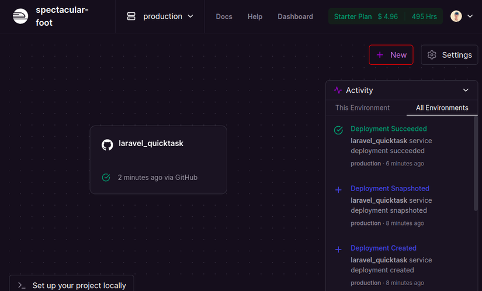Open the Help menu link
The image size is (482, 291).
tap(255, 16)
